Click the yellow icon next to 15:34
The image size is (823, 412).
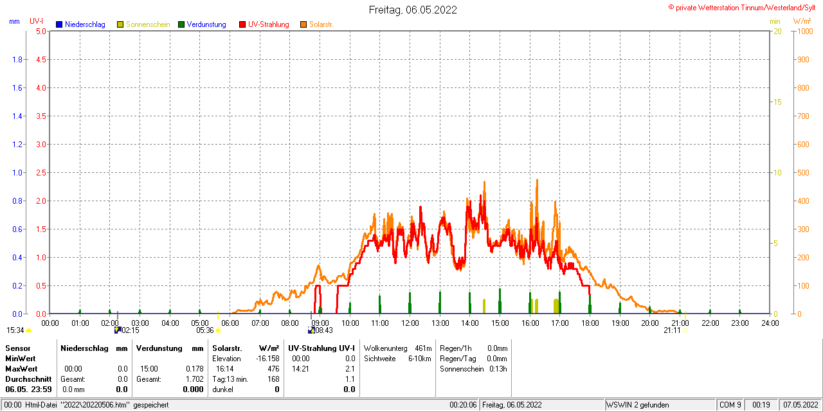[28, 330]
